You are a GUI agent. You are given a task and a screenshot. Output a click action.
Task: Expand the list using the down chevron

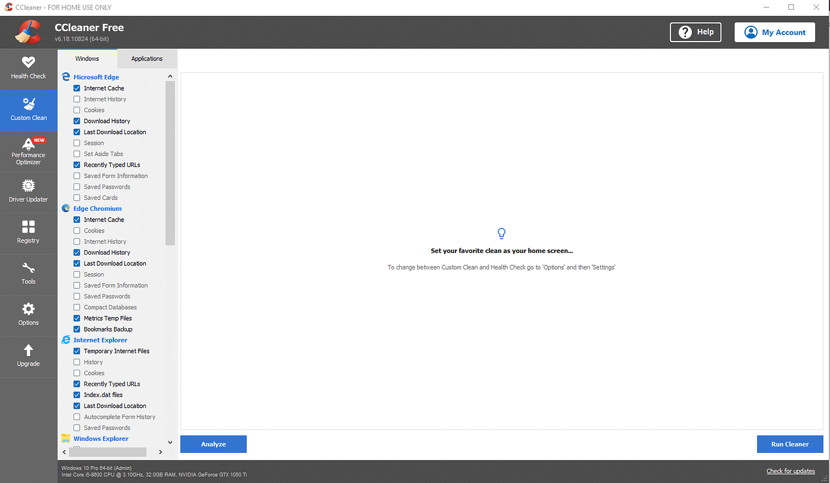pyautogui.click(x=169, y=442)
